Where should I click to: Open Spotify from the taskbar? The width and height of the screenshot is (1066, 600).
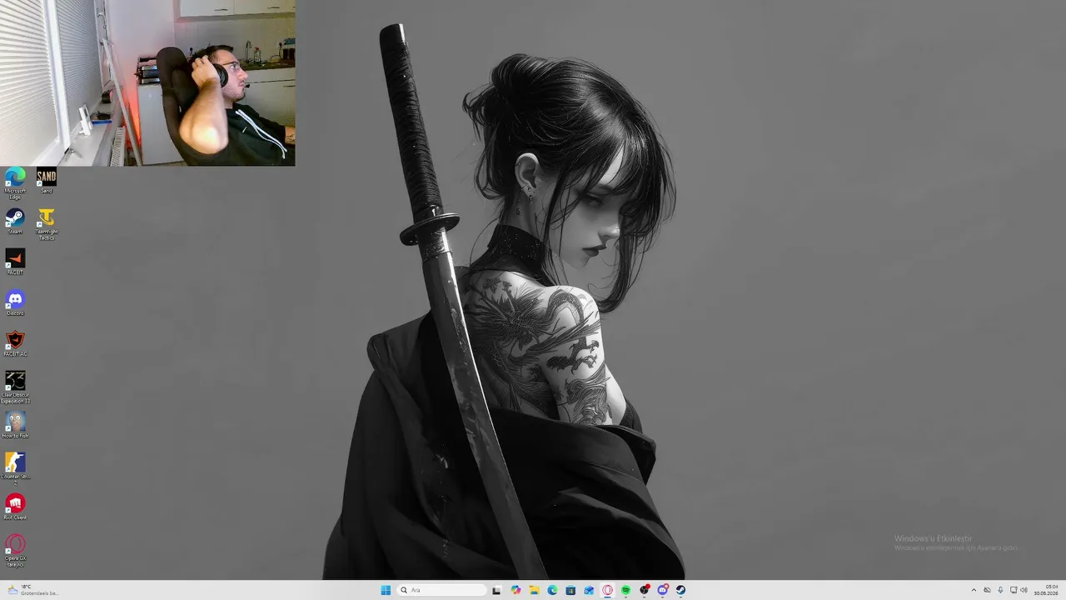[x=626, y=590]
